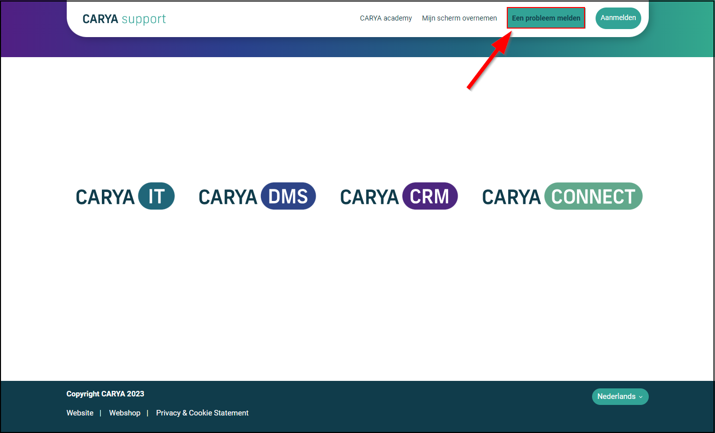Follow the Webshop footer link
Viewport: 715px width, 433px height.
(125, 413)
